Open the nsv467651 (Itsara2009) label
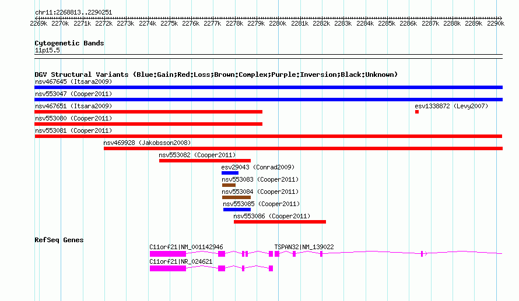 click(x=73, y=106)
